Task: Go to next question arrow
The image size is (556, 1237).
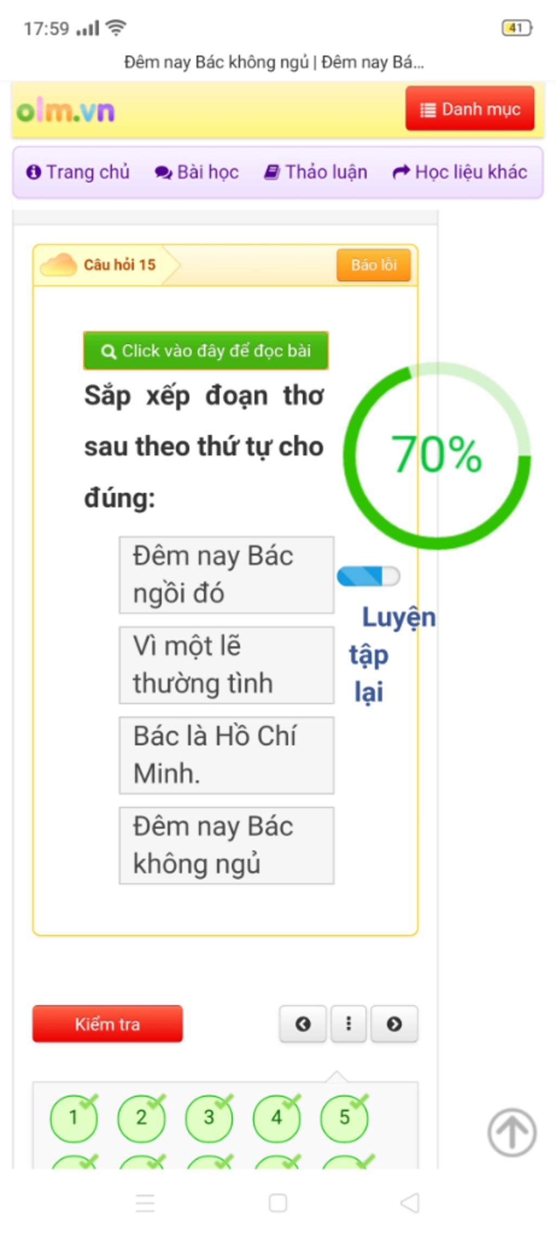Action: coord(394,1024)
